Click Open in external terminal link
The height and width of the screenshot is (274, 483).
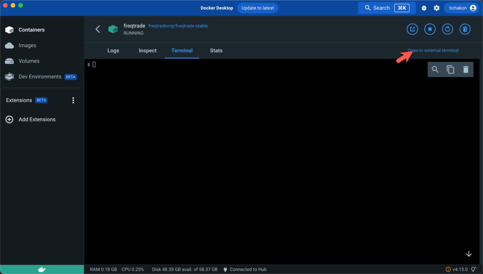(x=433, y=50)
